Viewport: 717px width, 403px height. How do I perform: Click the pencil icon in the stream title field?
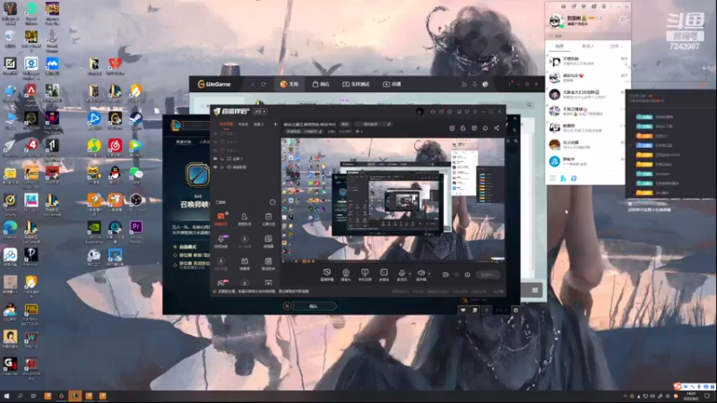389,124
